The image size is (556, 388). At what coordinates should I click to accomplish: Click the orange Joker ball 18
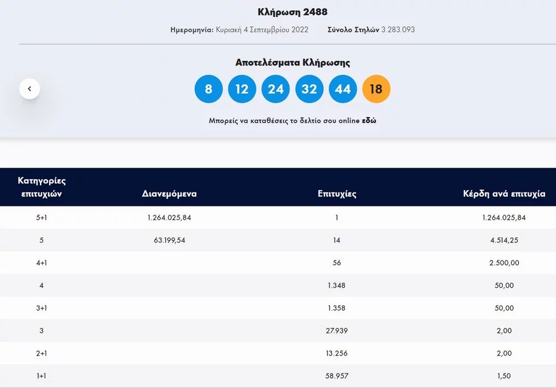click(376, 89)
